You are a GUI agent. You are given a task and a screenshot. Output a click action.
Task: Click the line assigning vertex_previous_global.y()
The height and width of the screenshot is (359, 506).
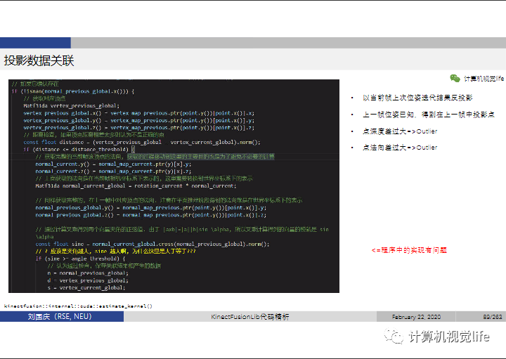(138, 120)
